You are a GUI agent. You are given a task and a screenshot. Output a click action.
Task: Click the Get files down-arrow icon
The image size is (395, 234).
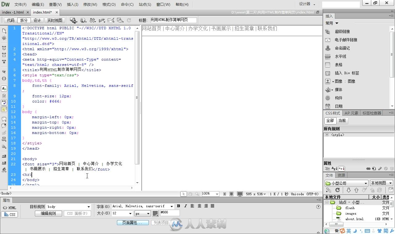click(x=348, y=190)
